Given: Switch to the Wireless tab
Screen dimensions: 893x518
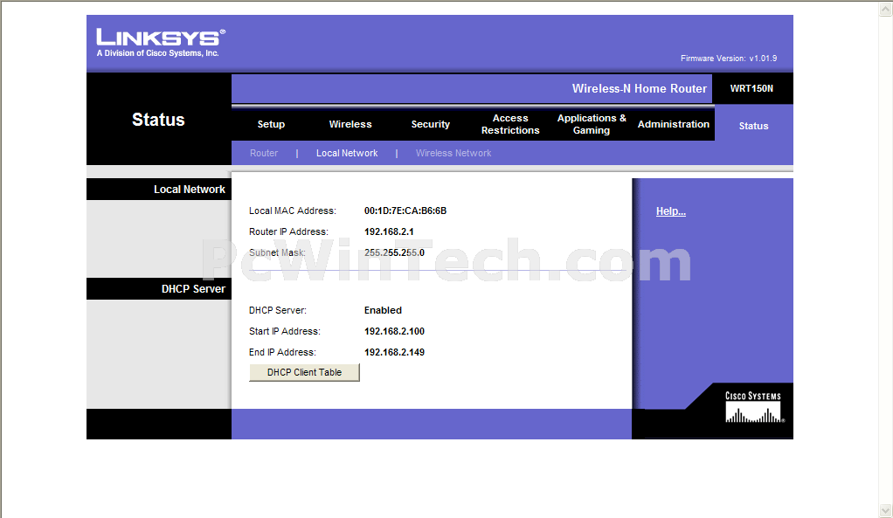Looking at the screenshot, I should [x=350, y=124].
